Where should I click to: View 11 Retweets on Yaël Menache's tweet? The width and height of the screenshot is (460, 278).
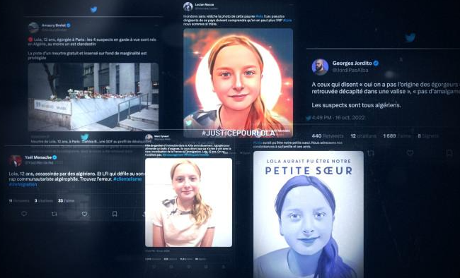[19, 201]
